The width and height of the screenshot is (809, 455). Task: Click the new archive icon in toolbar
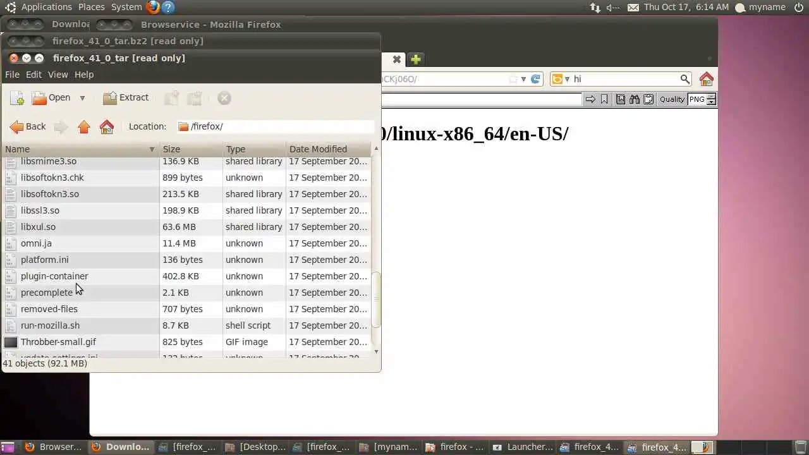point(17,98)
